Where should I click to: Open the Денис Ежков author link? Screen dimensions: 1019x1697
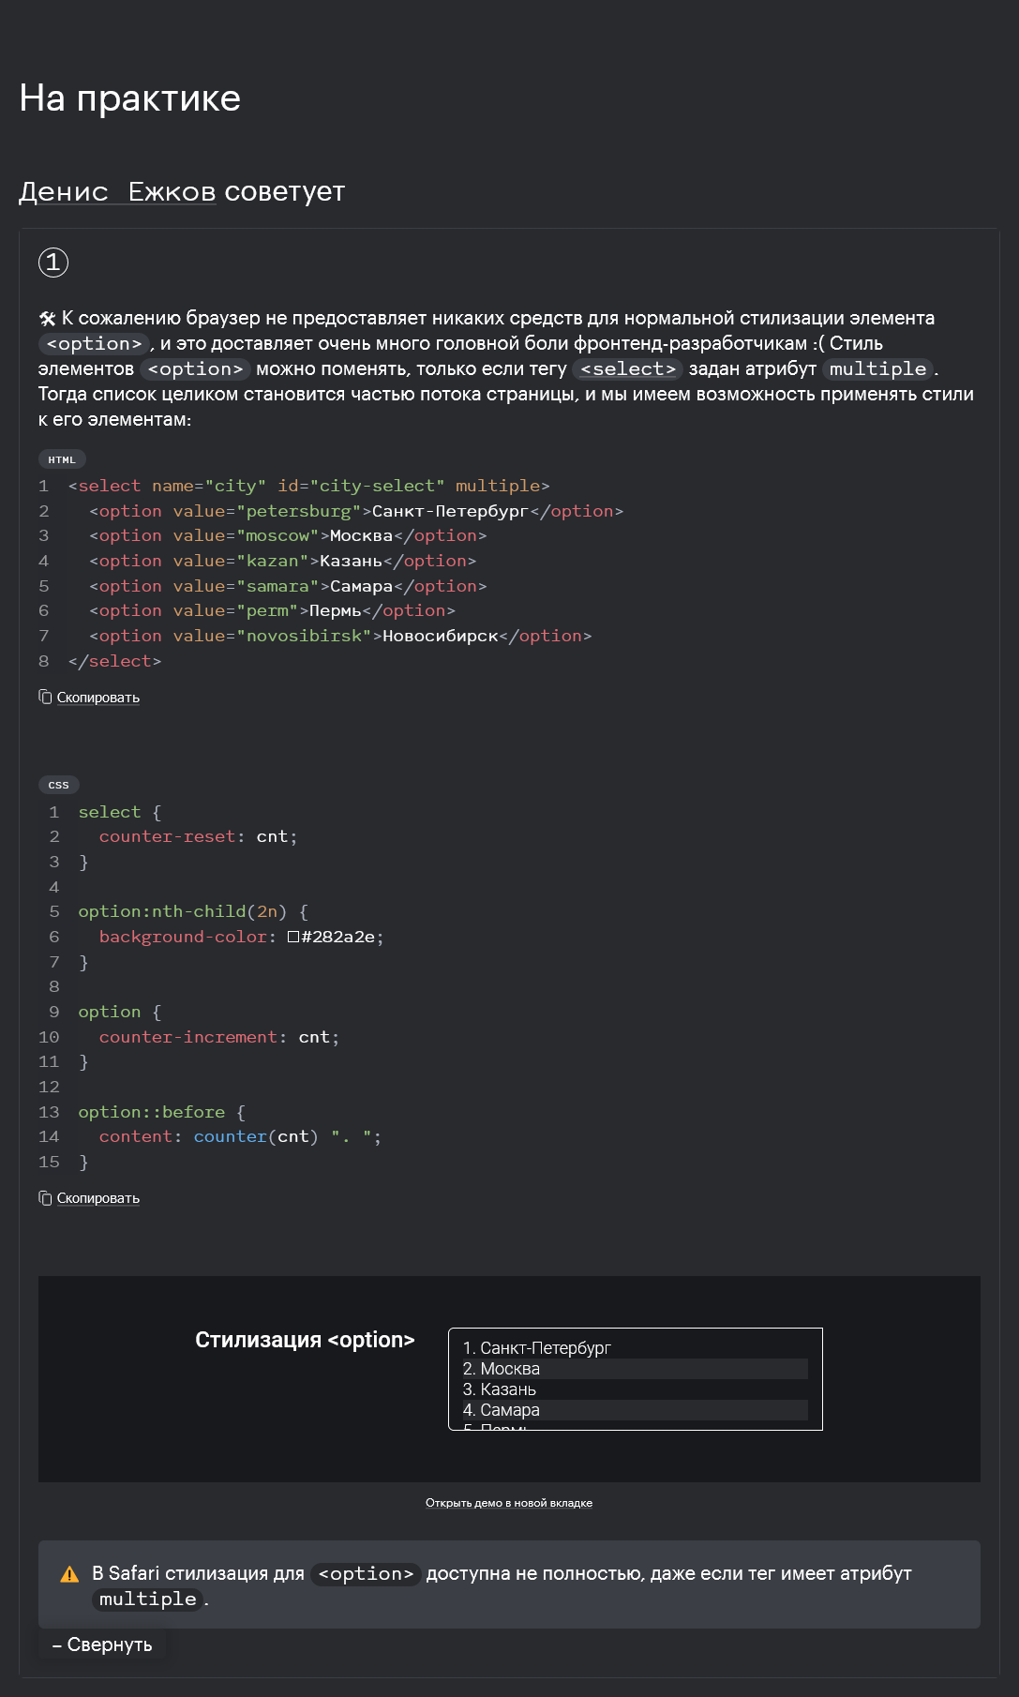[x=117, y=191]
